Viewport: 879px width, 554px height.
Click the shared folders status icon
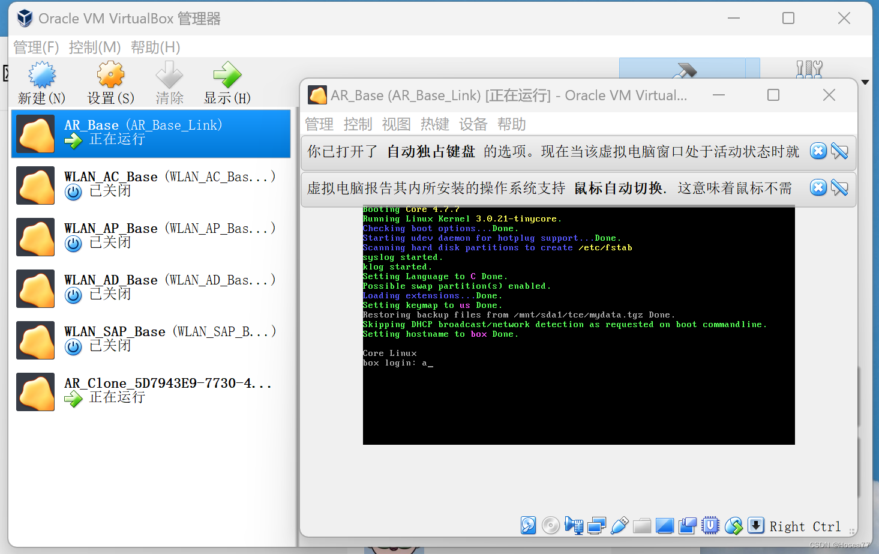tap(642, 525)
